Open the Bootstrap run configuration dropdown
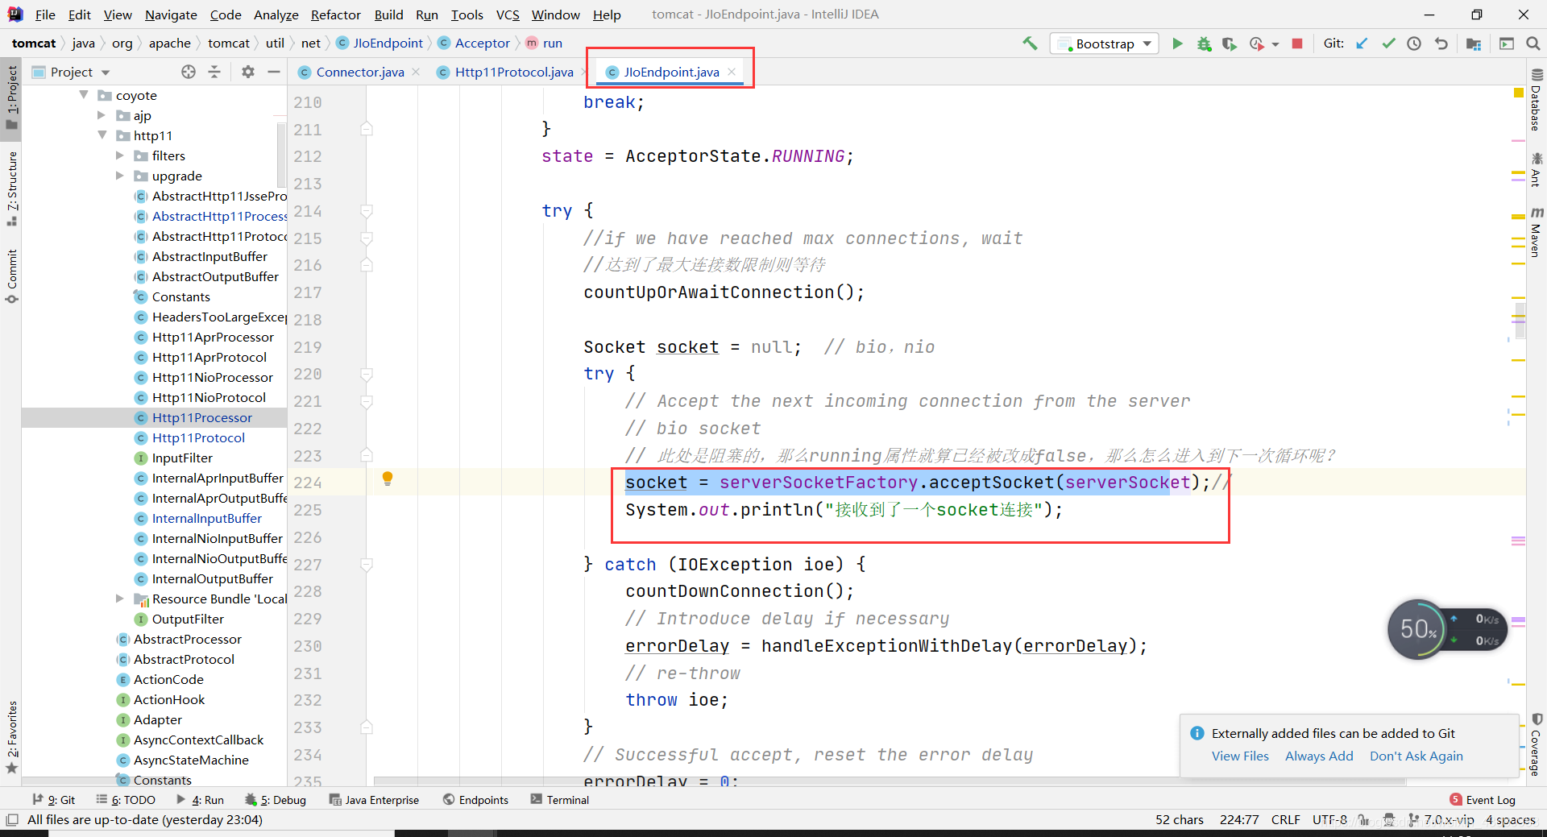The width and height of the screenshot is (1547, 837). click(1105, 44)
